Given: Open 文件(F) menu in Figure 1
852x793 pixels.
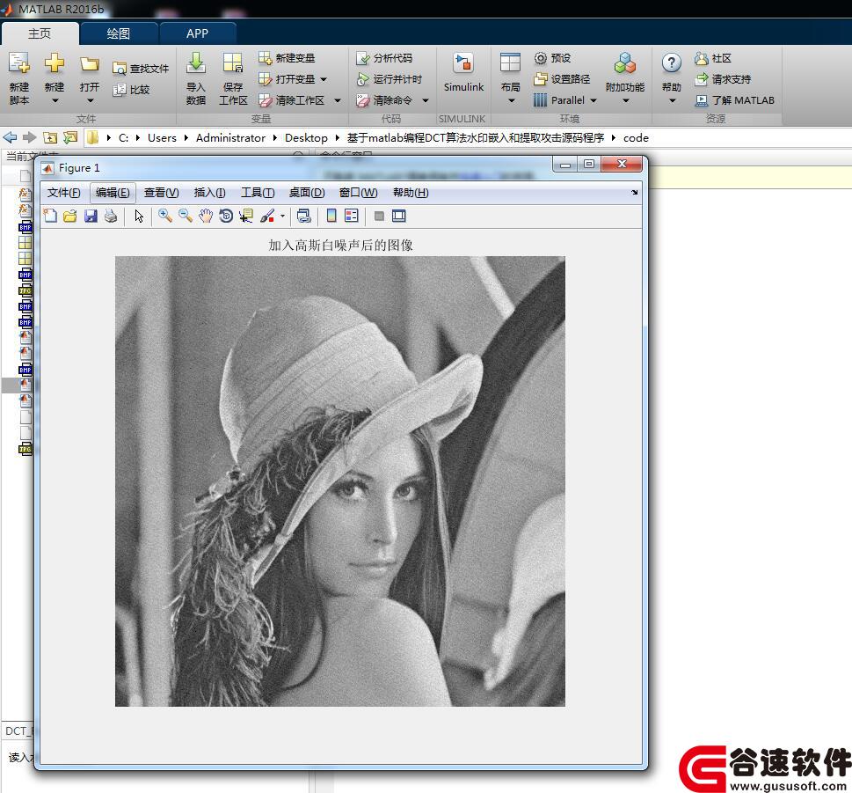Looking at the screenshot, I should coord(63,193).
